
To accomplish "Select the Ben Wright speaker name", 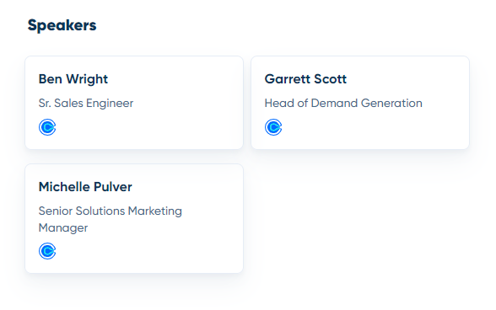I will 73,79.
